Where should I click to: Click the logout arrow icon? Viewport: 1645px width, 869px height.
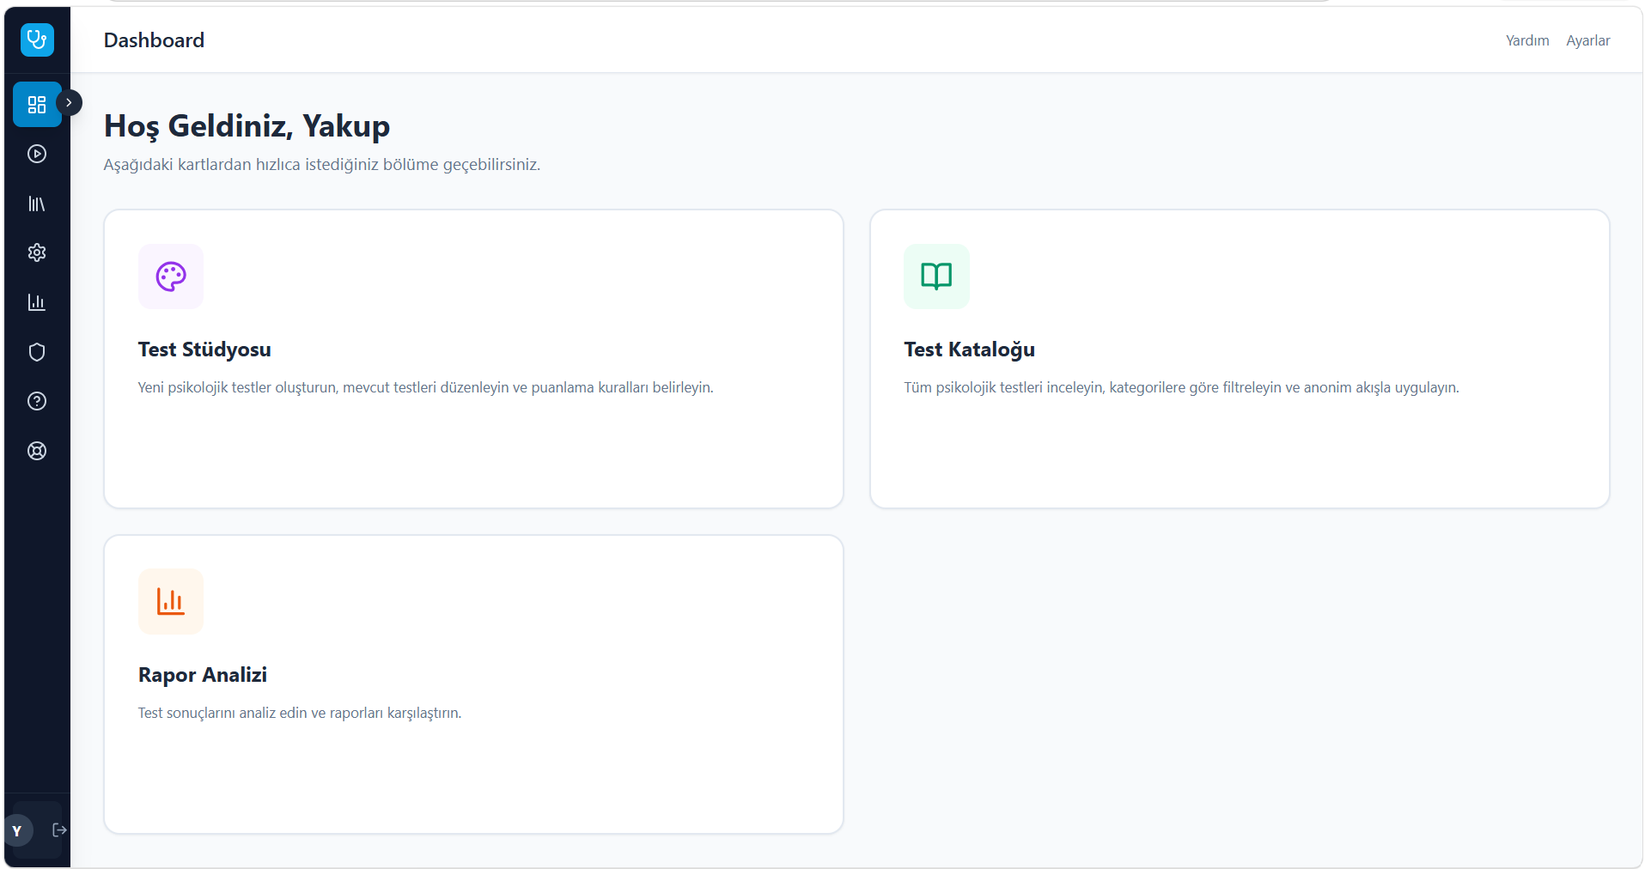(x=59, y=829)
